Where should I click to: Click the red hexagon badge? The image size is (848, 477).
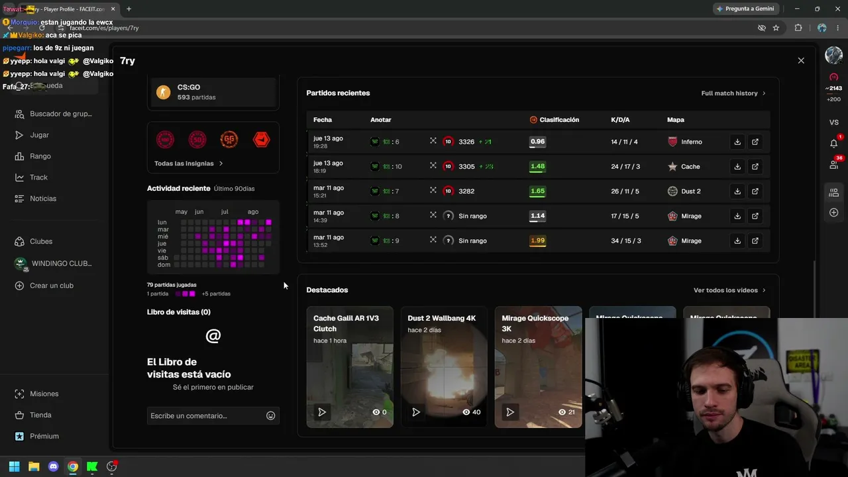(x=262, y=139)
